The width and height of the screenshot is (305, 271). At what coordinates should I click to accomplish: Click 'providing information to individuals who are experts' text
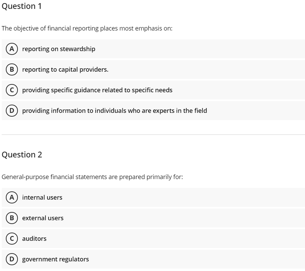click(114, 111)
